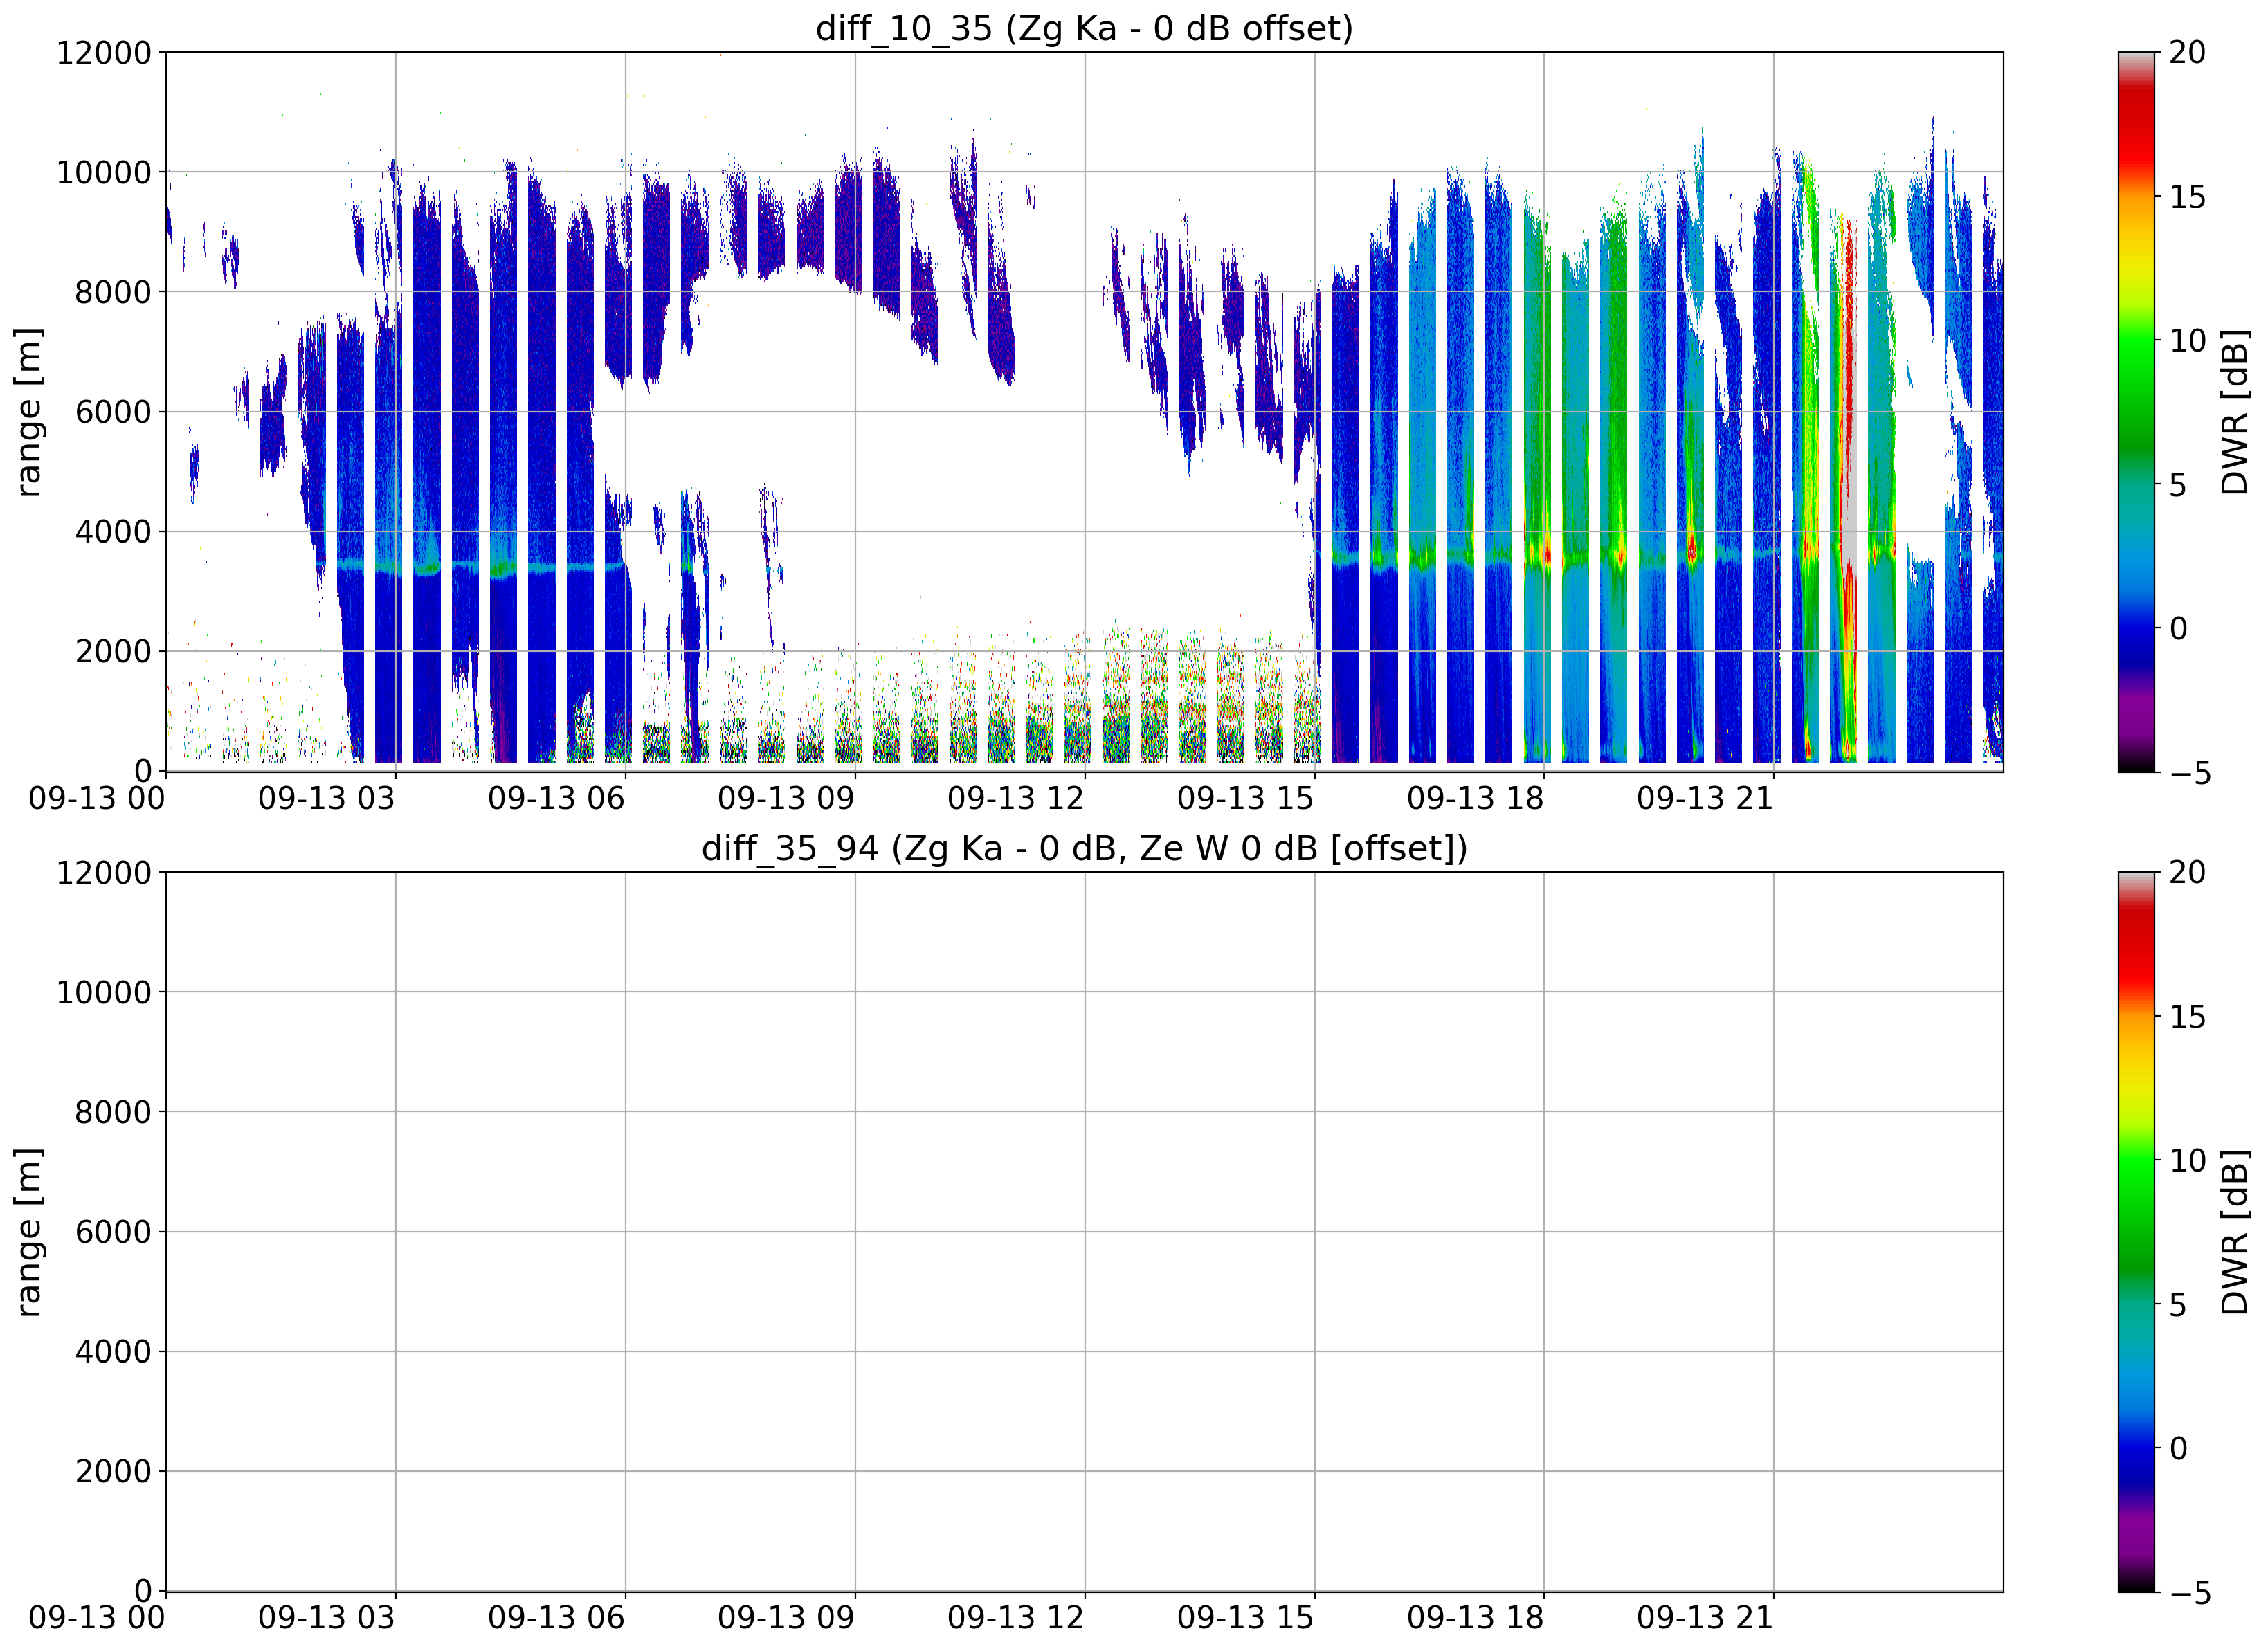The image size is (2268, 1649).
Task: Click the bottom colorbar's 'DWR [dB]' label
Action: coord(2233,1232)
